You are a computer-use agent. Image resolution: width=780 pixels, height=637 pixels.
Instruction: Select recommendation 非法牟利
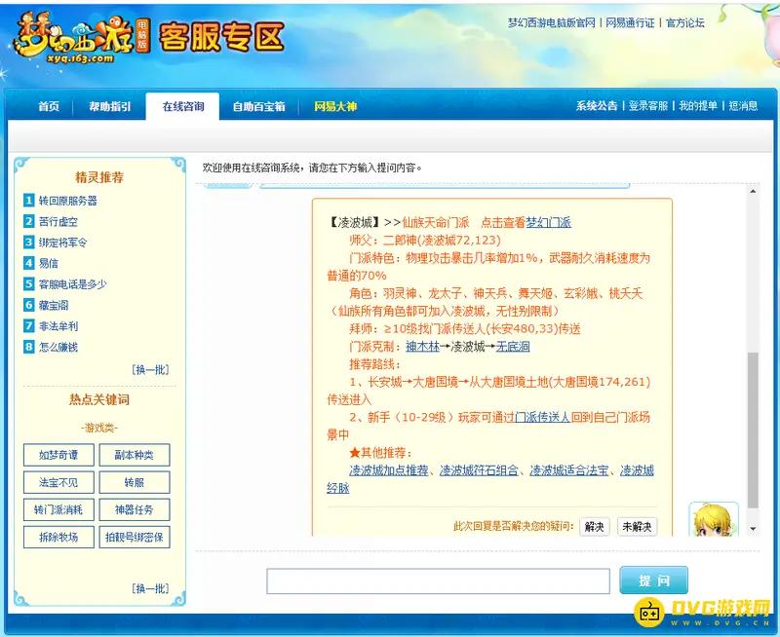click(x=58, y=326)
